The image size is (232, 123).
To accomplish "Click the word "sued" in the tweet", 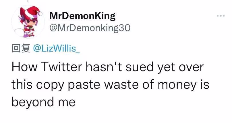I will [140, 67].
